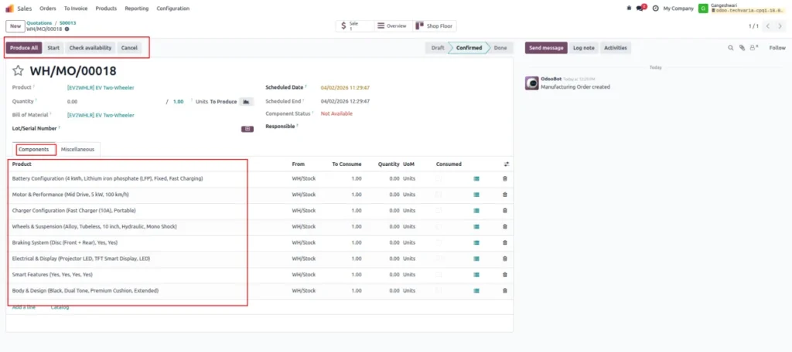Click gear icon next to WH/MO/00018 breadcrumb

click(67, 29)
